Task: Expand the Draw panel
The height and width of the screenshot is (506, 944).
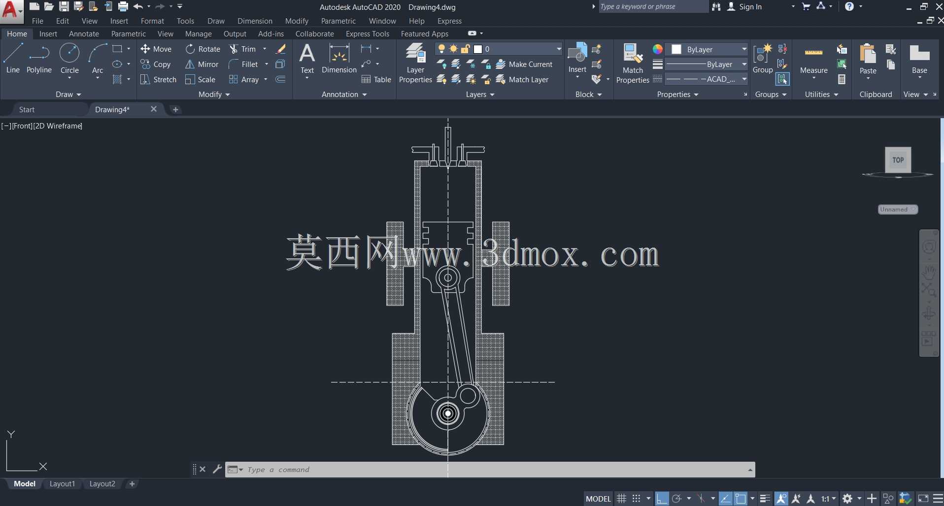Action: tap(68, 94)
